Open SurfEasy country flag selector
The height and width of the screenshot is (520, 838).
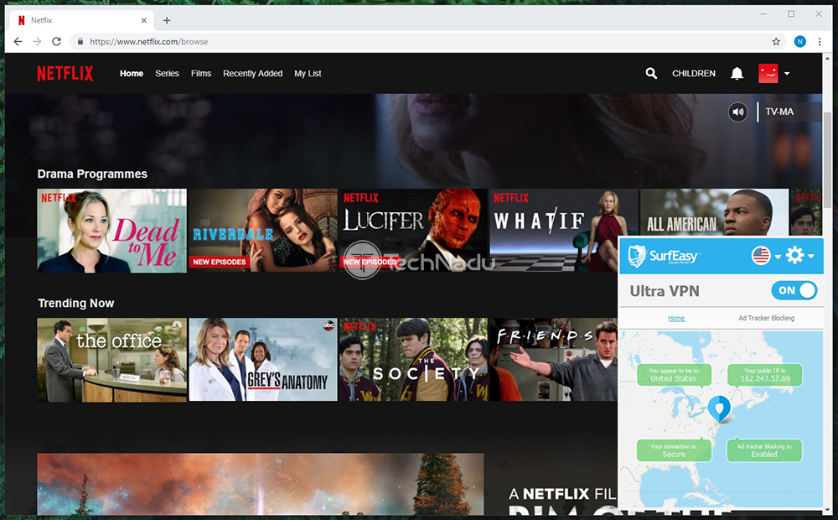point(765,256)
